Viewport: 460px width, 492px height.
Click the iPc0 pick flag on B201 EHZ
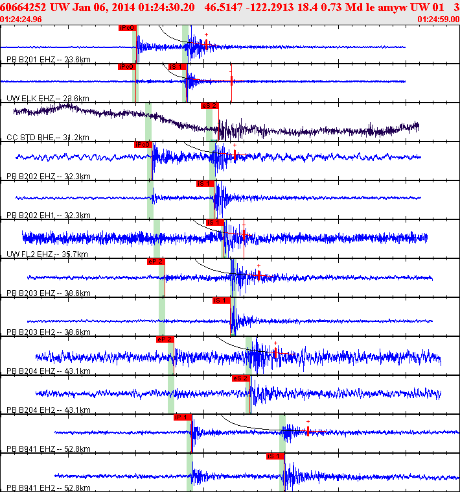click(128, 28)
